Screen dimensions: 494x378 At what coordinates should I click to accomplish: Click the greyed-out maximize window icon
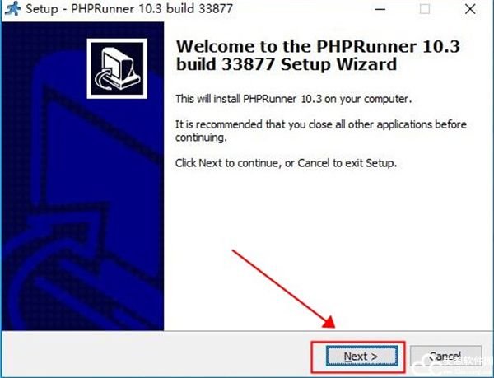(x=425, y=9)
